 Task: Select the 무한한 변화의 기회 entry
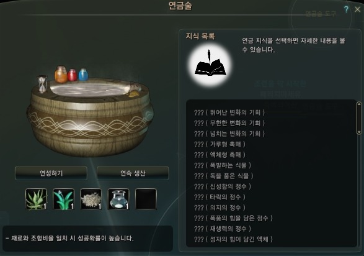[x=229, y=123]
